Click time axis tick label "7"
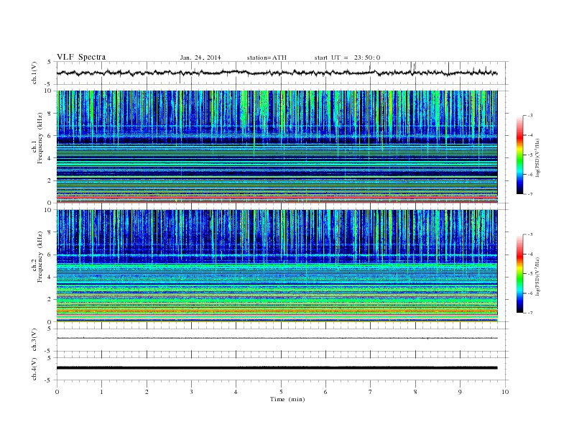The width and height of the screenshot is (569, 440). coord(371,392)
